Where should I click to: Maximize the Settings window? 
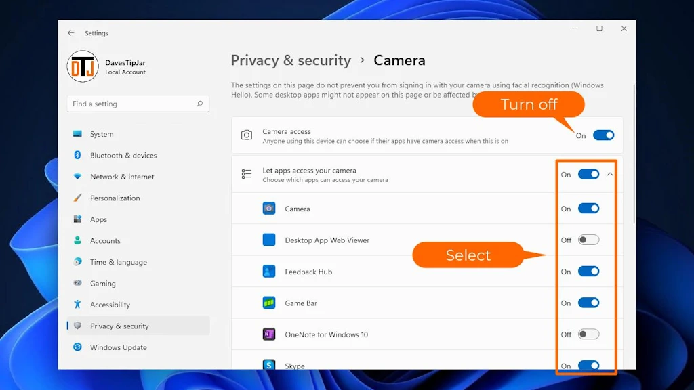(x=599, y=28)
